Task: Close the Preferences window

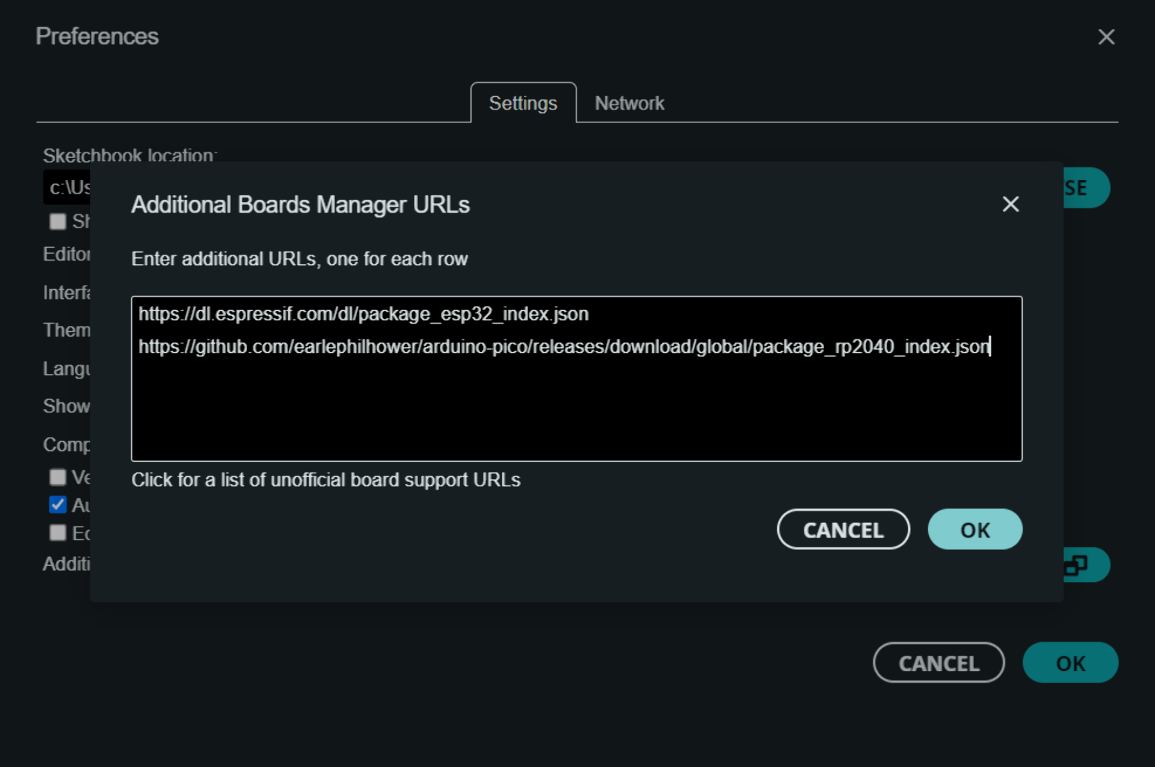Action: 1106,37
